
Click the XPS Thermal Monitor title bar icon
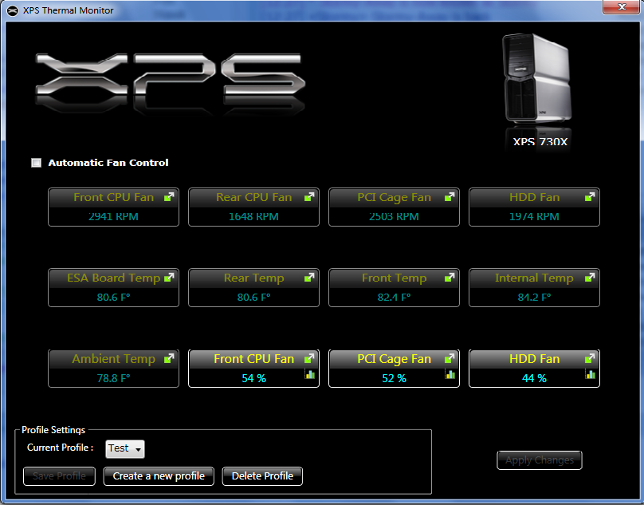pos(13,10)
